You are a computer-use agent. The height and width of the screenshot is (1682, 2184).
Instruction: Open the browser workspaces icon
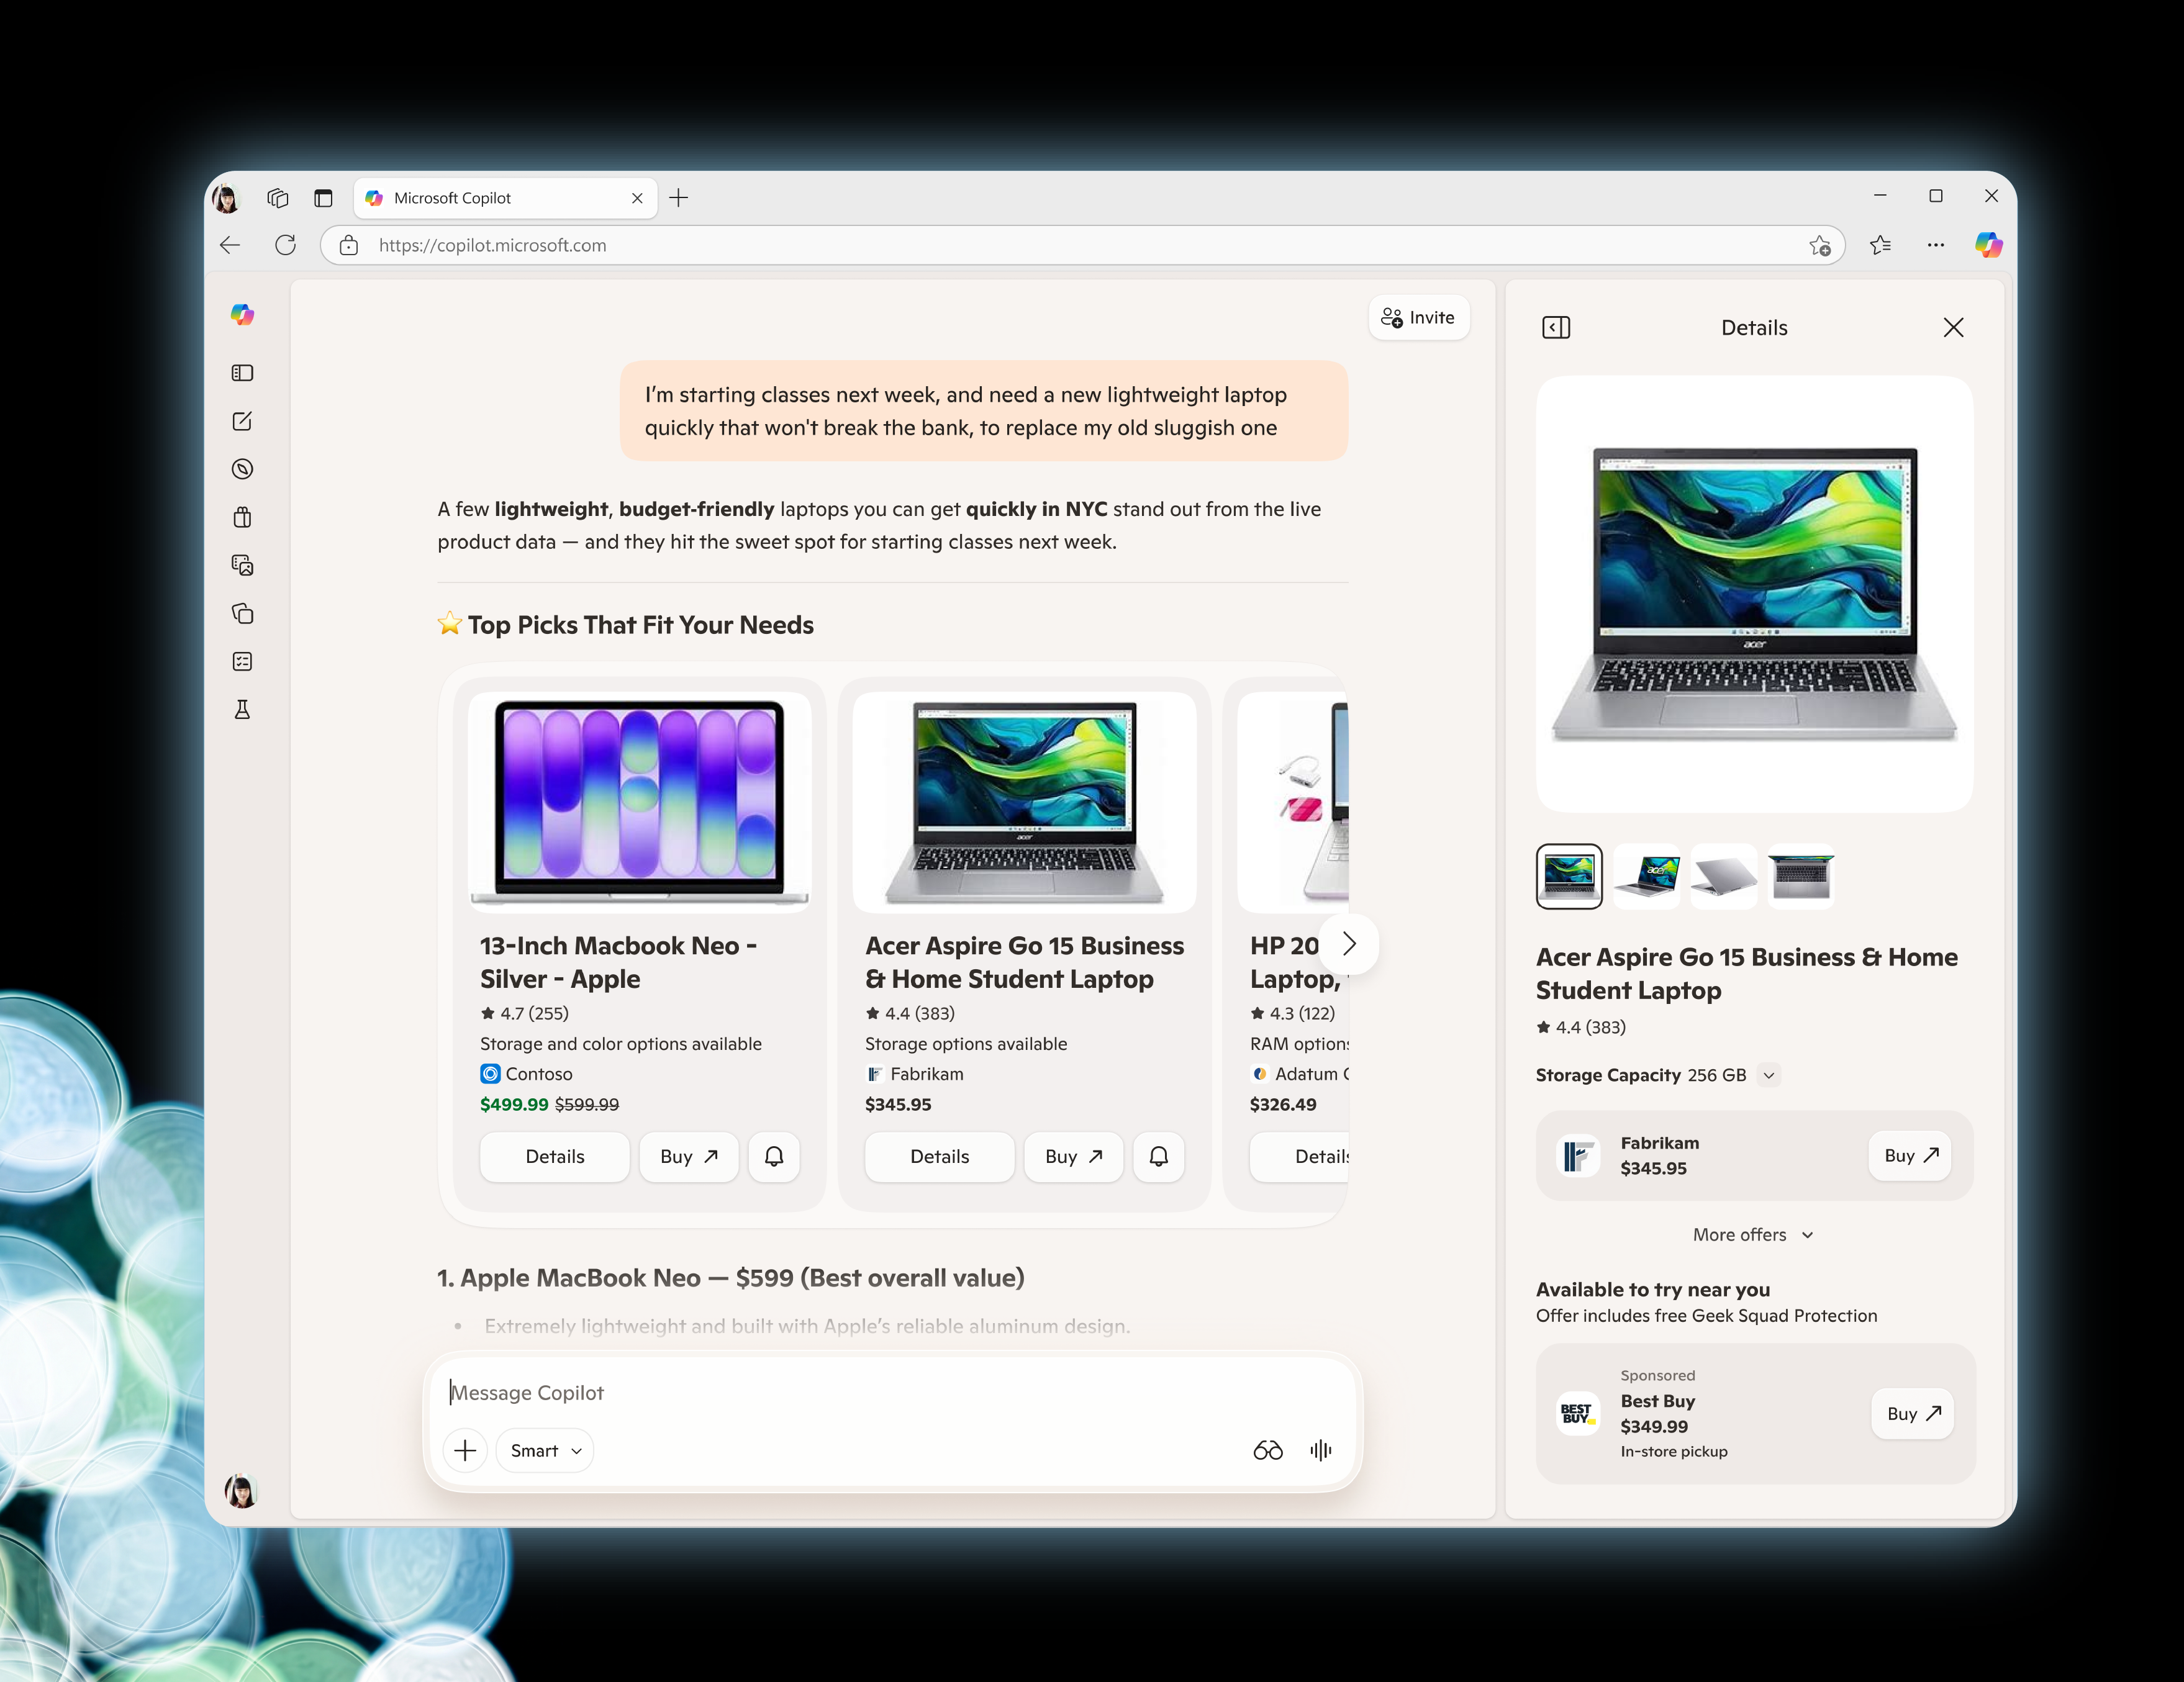278,198
